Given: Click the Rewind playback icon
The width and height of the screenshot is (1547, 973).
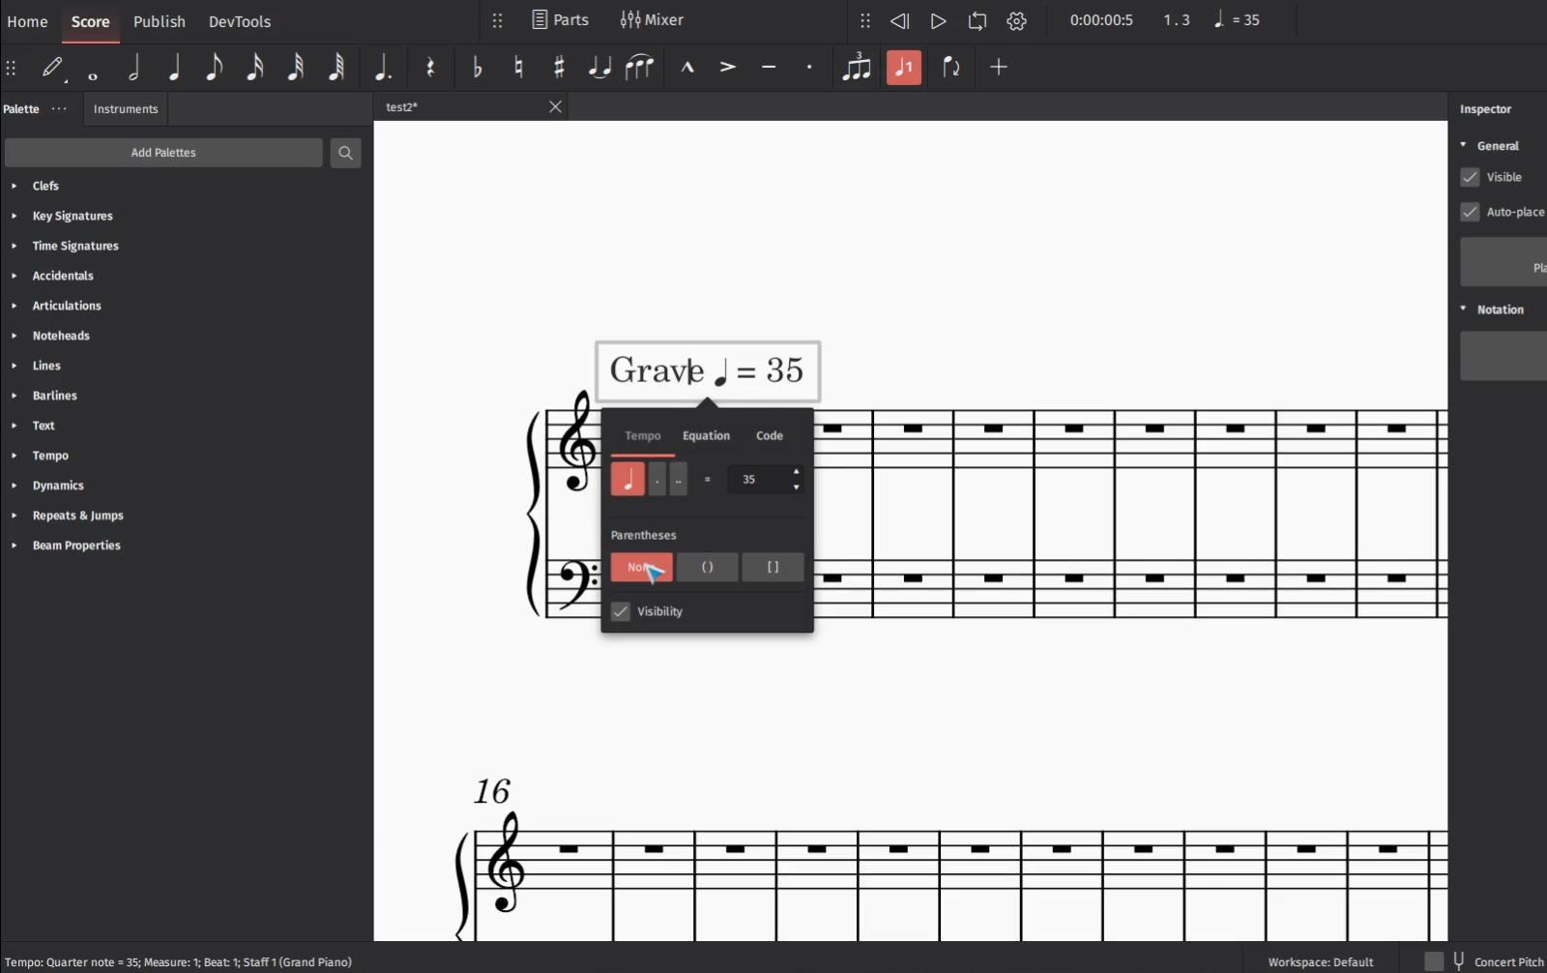Looking at the screenshot, I should [x=899, y=20].
